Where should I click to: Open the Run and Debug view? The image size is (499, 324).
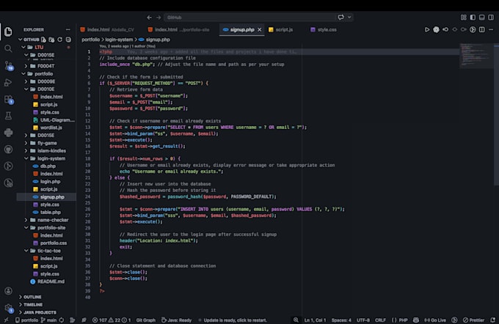coord(8,82)
